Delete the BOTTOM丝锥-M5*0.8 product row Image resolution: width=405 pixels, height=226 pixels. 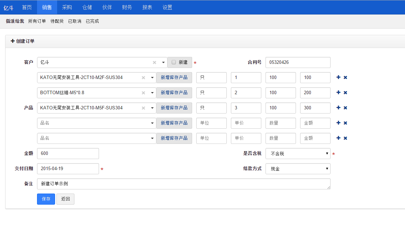click(x=345, y=92)
